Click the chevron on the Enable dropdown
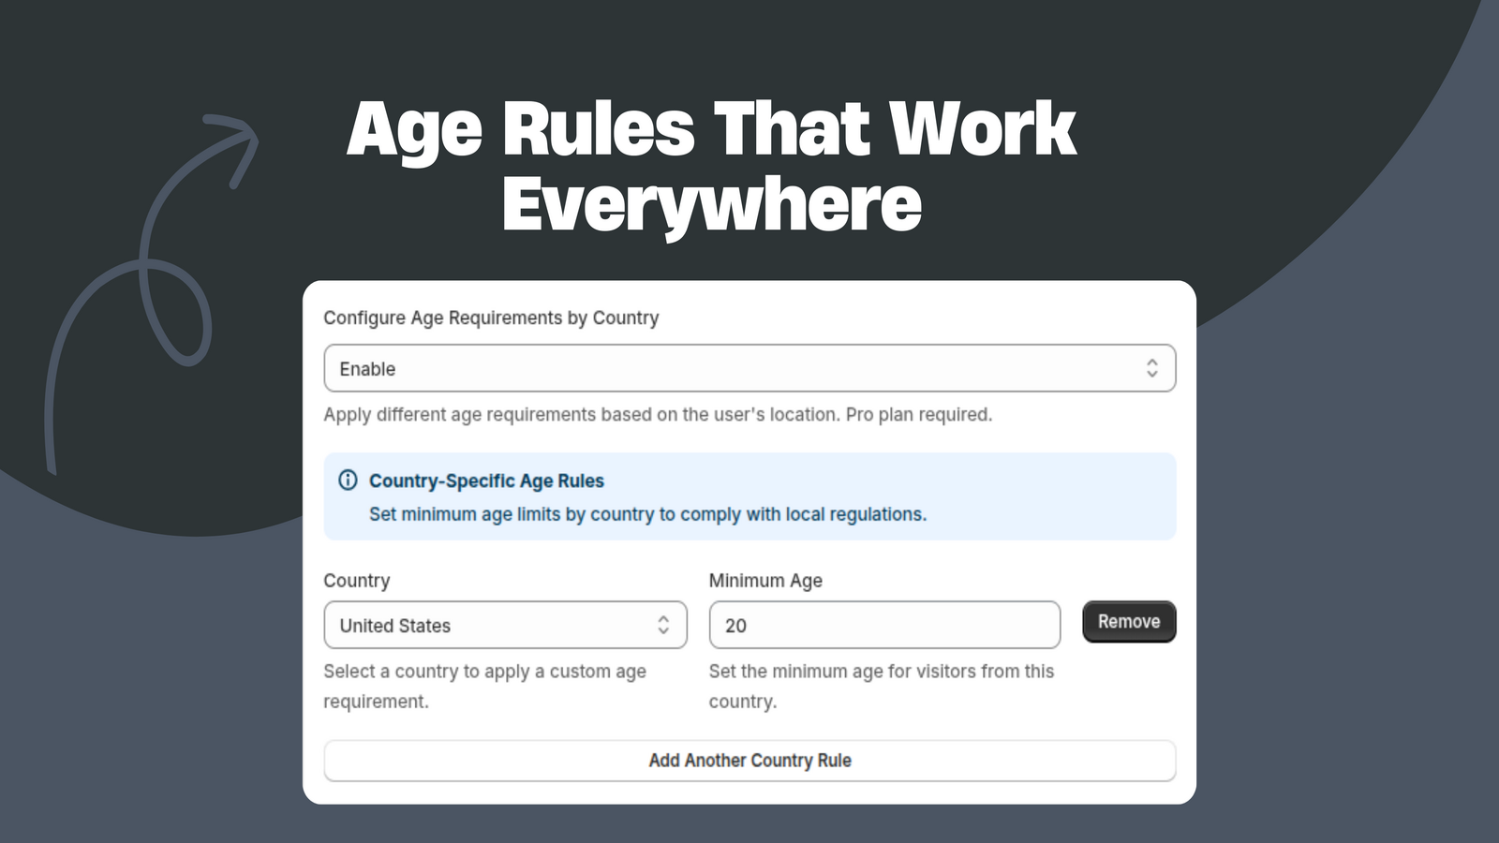Viewport: 1499px width, 843px height. click(x=1152, y=368)
